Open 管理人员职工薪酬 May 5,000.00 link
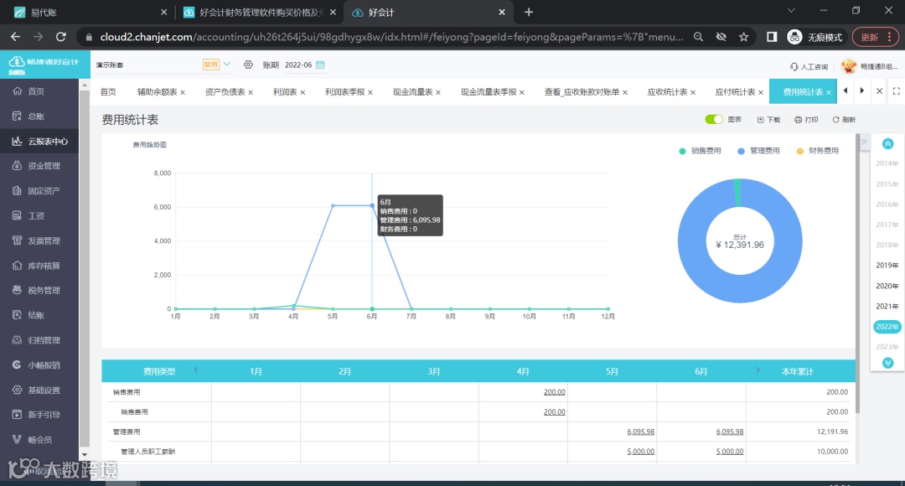The height and width of the screenshot is (486, 905). click(x=641, y=452)
